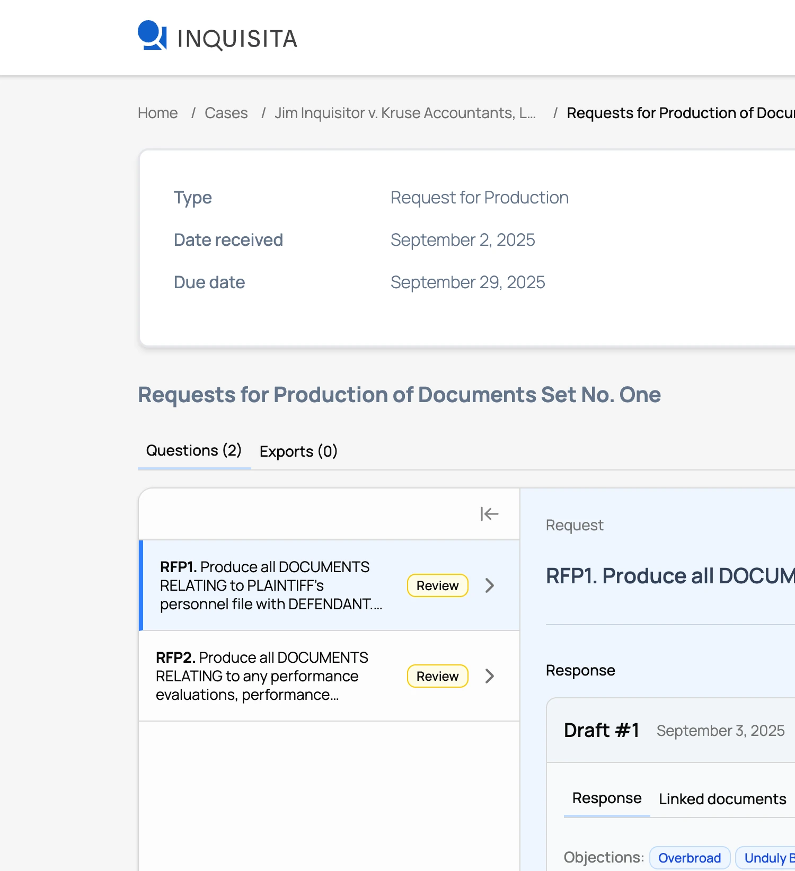This screenshot has height=871, width=795.
Task: Collapse the questions list panel
Action: tap(489, 514)
